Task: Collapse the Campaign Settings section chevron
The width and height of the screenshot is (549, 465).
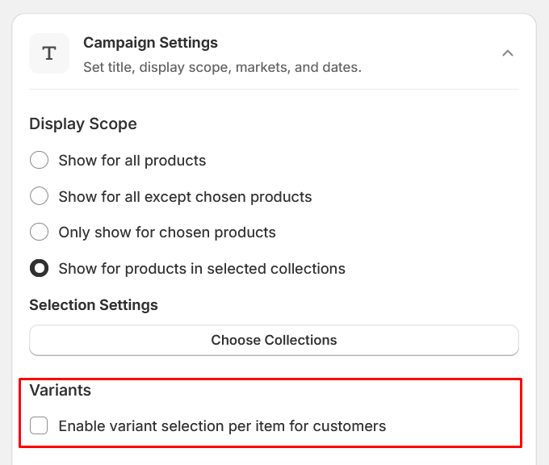Action: [x=508, y=53]
